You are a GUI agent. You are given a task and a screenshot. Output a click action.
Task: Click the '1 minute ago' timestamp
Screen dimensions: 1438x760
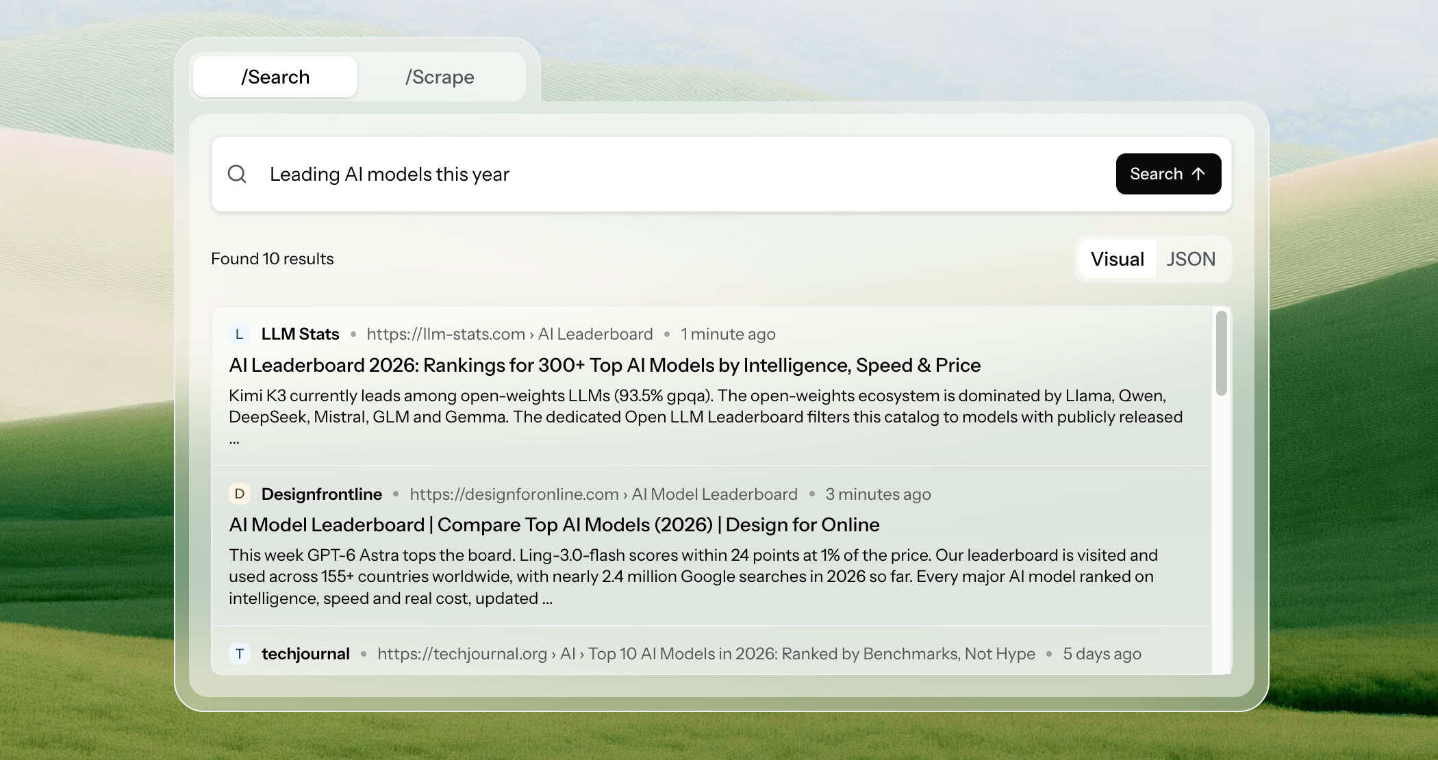728,334
